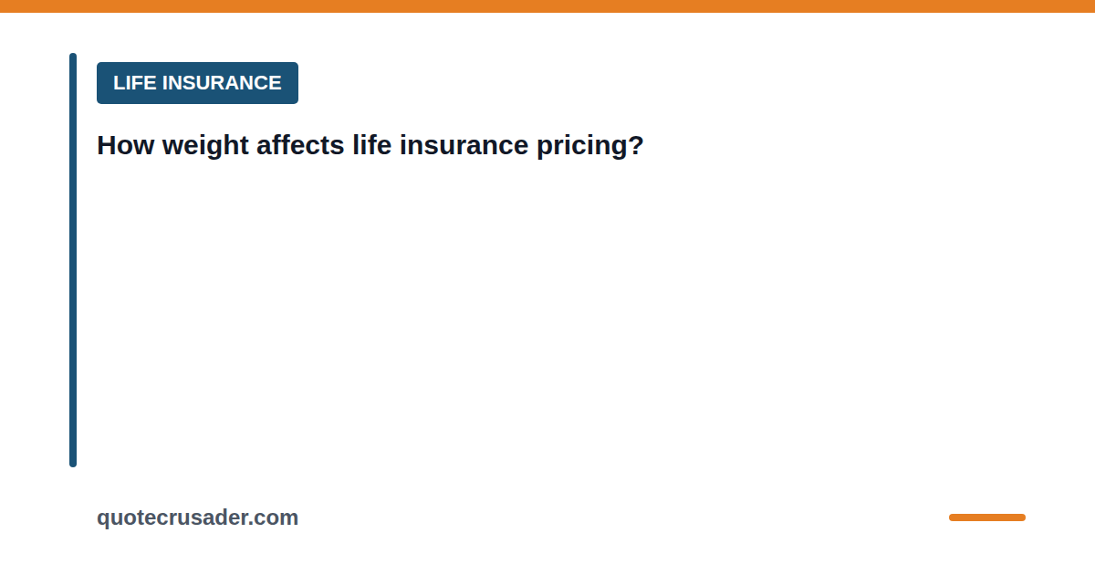The image size is (1095, 575).
Task: Click "quotecrusader" in the footer domain text
Action: [x=173, y=517]
